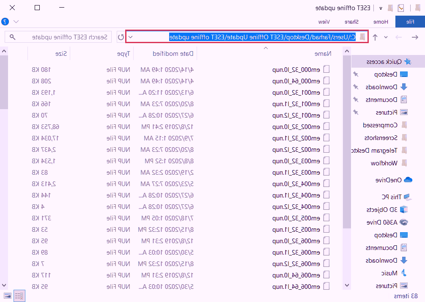425x302 pixels.
Task: Click the Back navigation arrow
Action: click(x=415, y=37)
